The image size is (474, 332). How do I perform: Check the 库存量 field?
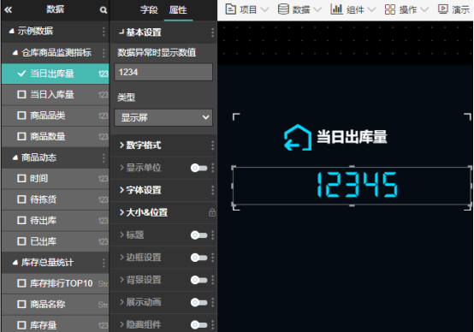point(21,325)
